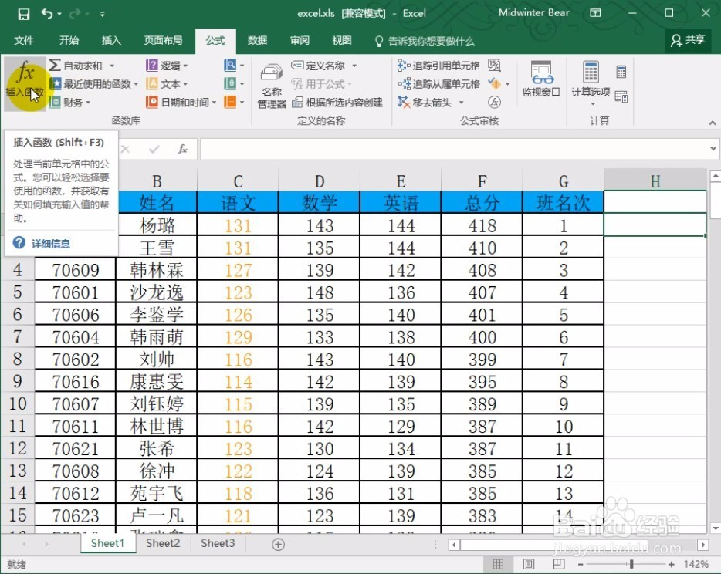
Task: Click the ribbon display options icon
Action: [x=595, y=13]
